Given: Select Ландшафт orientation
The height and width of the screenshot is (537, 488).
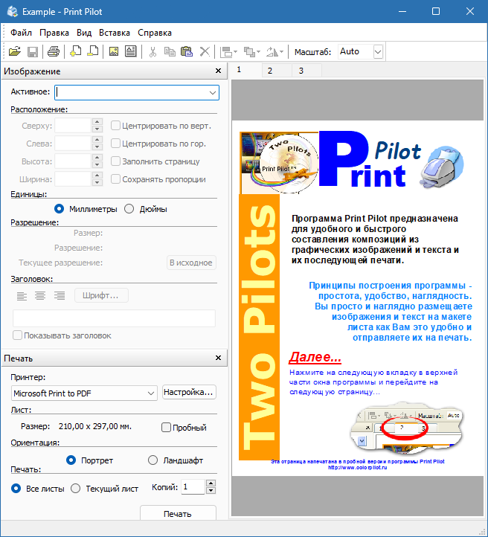Looking at the screenshot, I should click(152, 460).
